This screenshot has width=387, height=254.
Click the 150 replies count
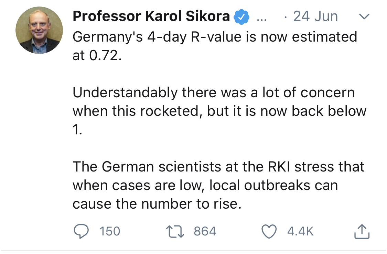[110, 232]
